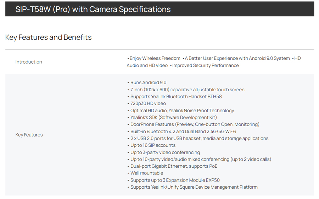Click the Wall mountable bullet
The height and width of the screenshot is (199, 319).
[147, 173]
